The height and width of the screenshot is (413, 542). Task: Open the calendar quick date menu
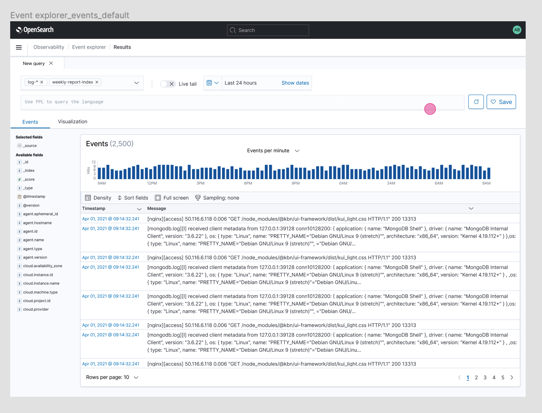(x=213, y=83)
